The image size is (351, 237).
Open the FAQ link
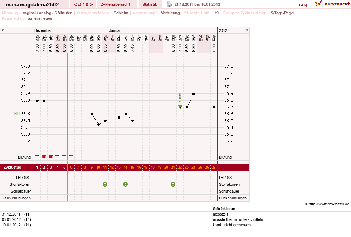click(303, 5)
